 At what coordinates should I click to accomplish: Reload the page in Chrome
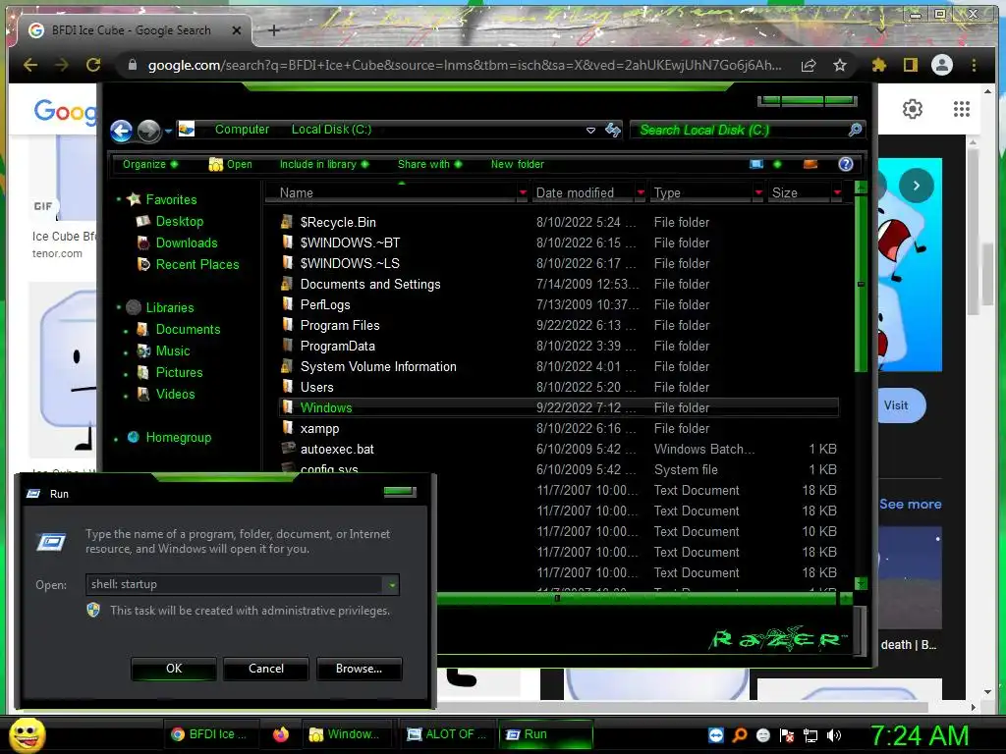pos(93,65)
